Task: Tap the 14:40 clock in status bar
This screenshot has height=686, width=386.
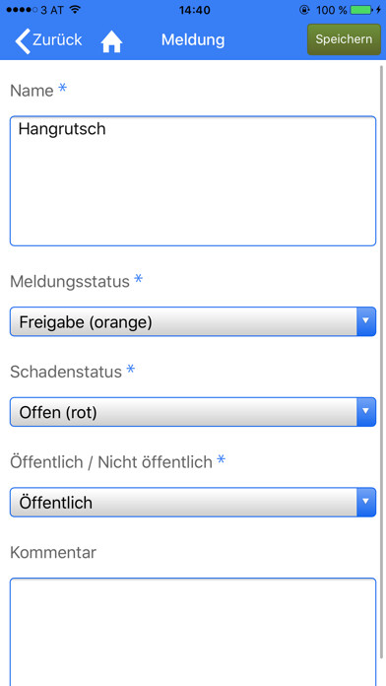Action: (195, 10)
